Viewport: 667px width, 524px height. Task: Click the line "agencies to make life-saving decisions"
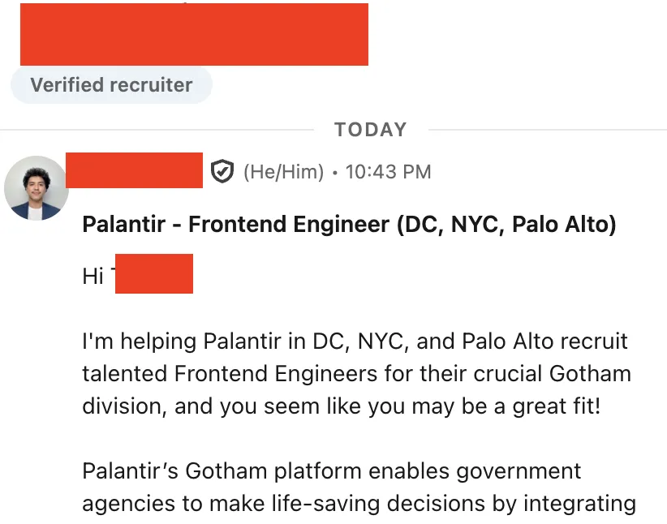[x=359, y=504]
